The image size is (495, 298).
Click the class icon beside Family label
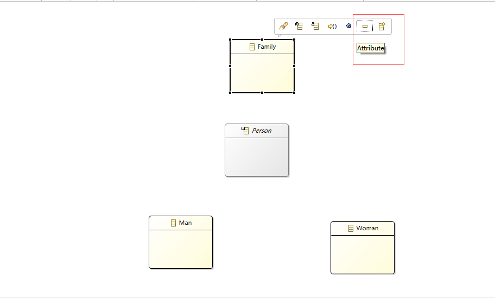point(252,47)
